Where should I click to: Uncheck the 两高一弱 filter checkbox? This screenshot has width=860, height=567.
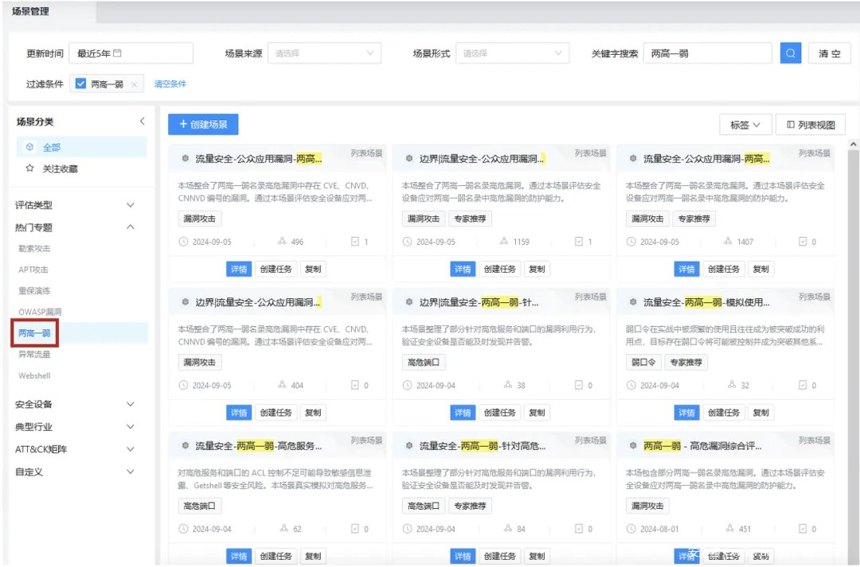pyautogui.click(x=81, y=83)
